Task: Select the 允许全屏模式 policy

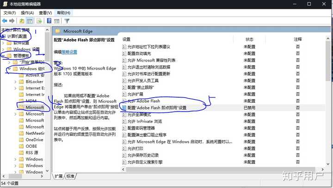Action: pos(139,115)
